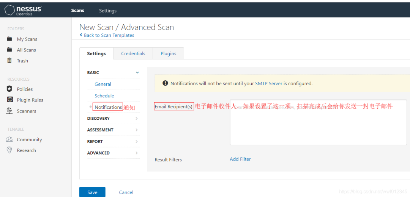Click the Trash bin icon
Viewport: 410px width, 197px height.
pyautogui.click(x=9, y=61)
